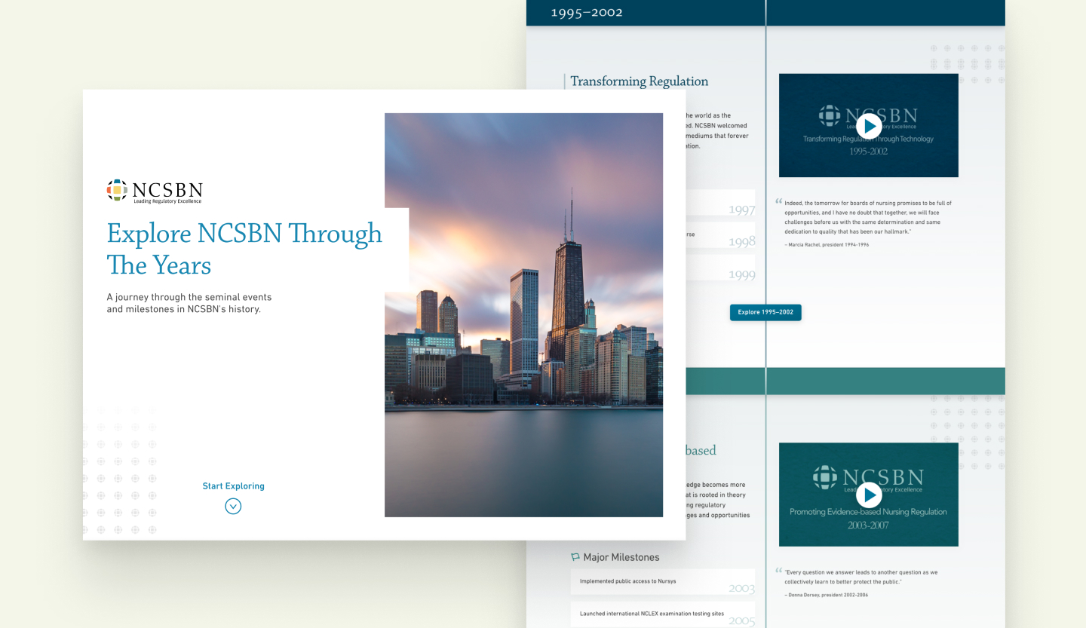Click the quote mark before Marcia Rachel's quote
Viewport: 1086px width, 628px height.
click(778, 201)
